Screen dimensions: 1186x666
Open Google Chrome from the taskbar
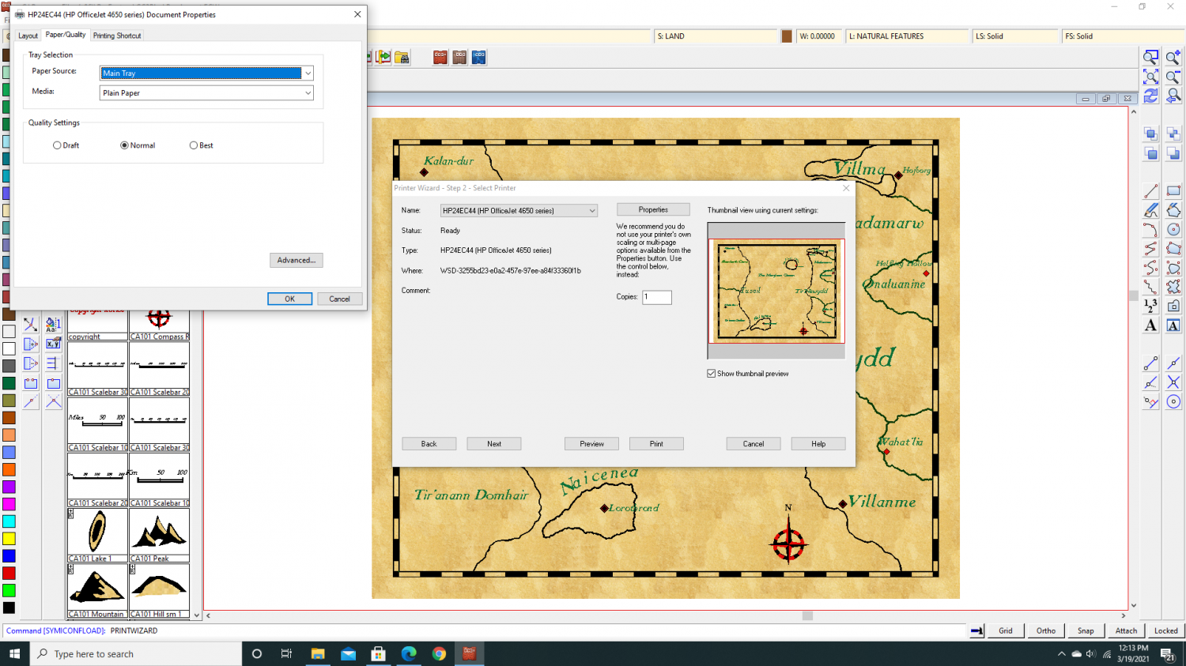(439, 653)
